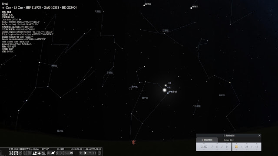Decrease month with arrow below 8
278x156 pixels.
tap(217, 150)
